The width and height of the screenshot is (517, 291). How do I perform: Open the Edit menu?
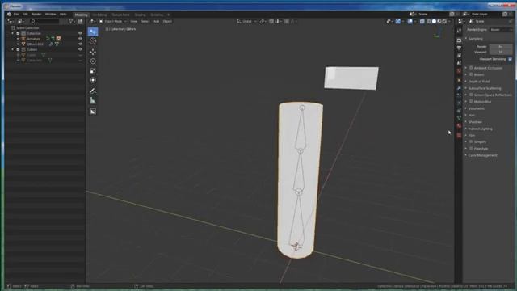click(25, 15)
